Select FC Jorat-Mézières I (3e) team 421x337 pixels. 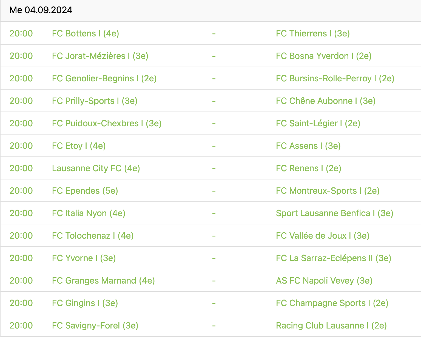100,56
